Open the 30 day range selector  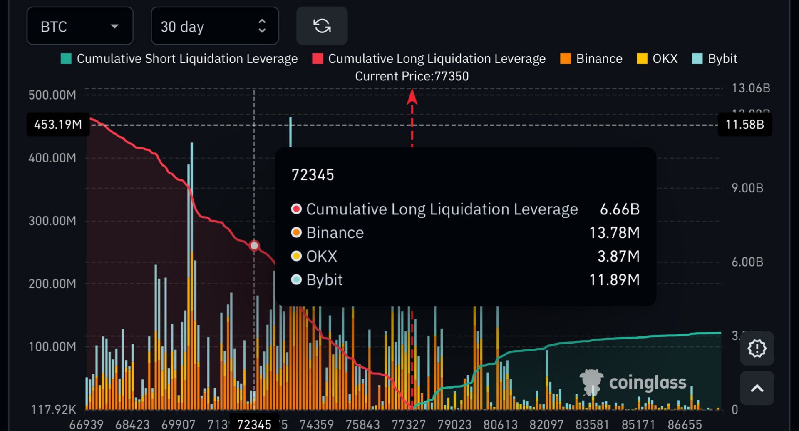click(x=215, y=26)
